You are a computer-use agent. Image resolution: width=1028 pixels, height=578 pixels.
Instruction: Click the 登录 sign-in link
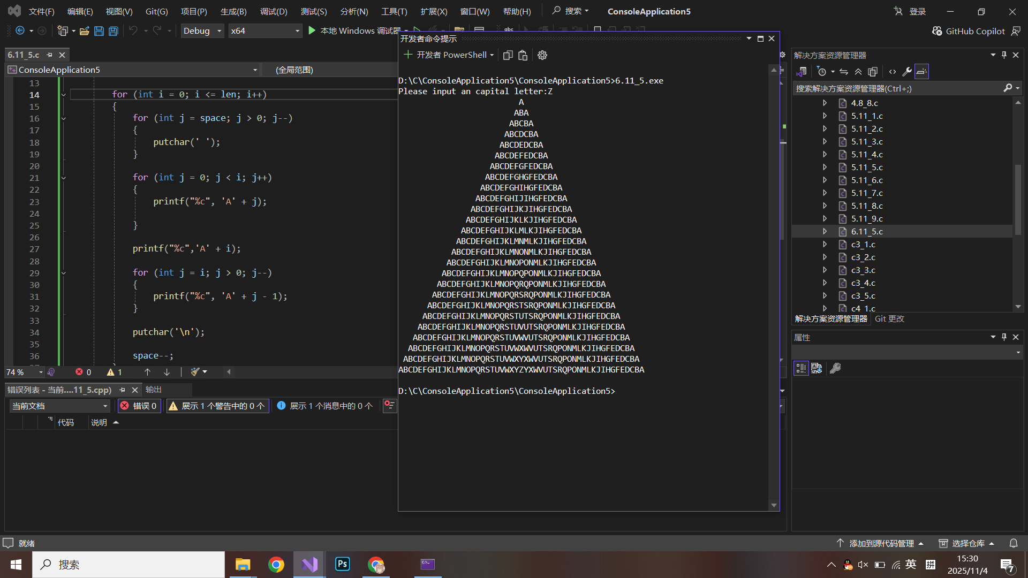pos(917,11)
